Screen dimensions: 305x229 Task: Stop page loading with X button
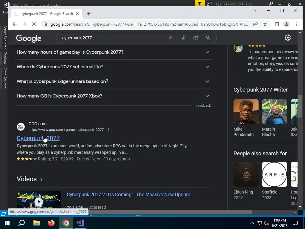pyautogui.click(x=34, y=24)
